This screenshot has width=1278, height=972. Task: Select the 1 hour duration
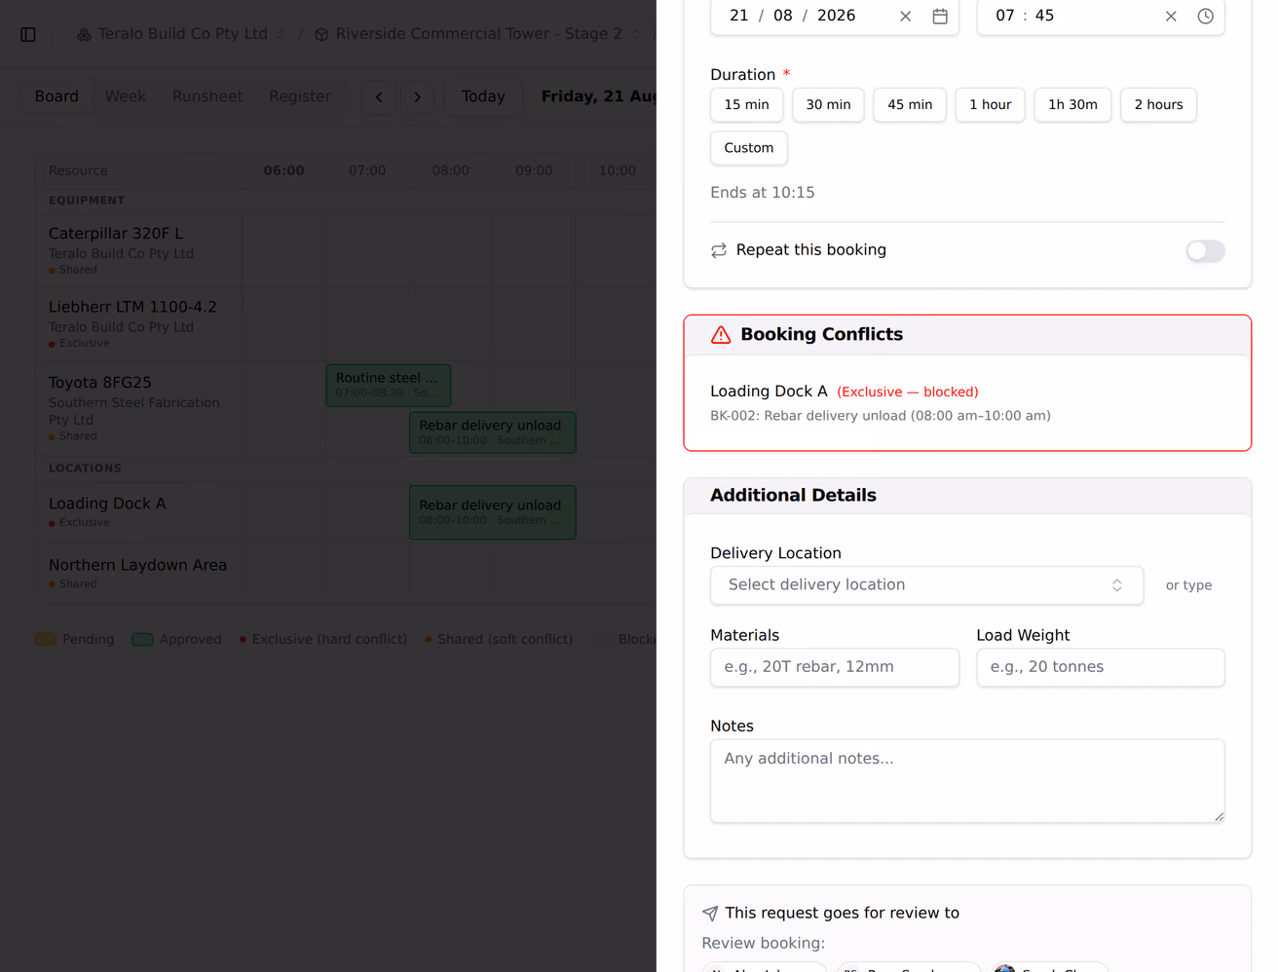click(x=990, y=105)
